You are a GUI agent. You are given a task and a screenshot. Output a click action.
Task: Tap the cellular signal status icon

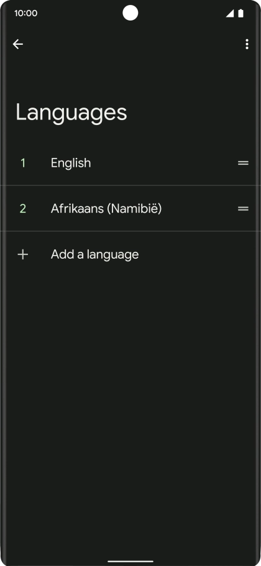[x=230, y=14]
